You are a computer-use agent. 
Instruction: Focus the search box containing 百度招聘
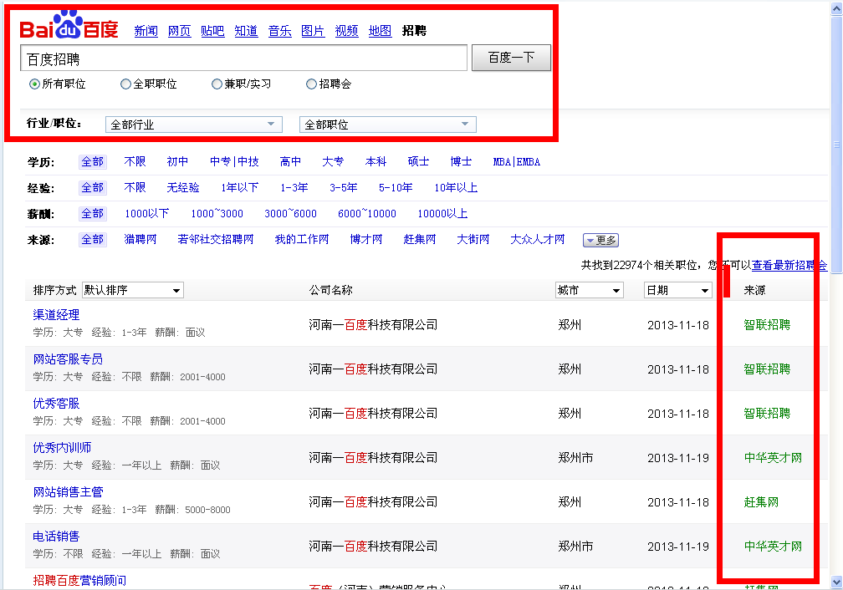243,58
